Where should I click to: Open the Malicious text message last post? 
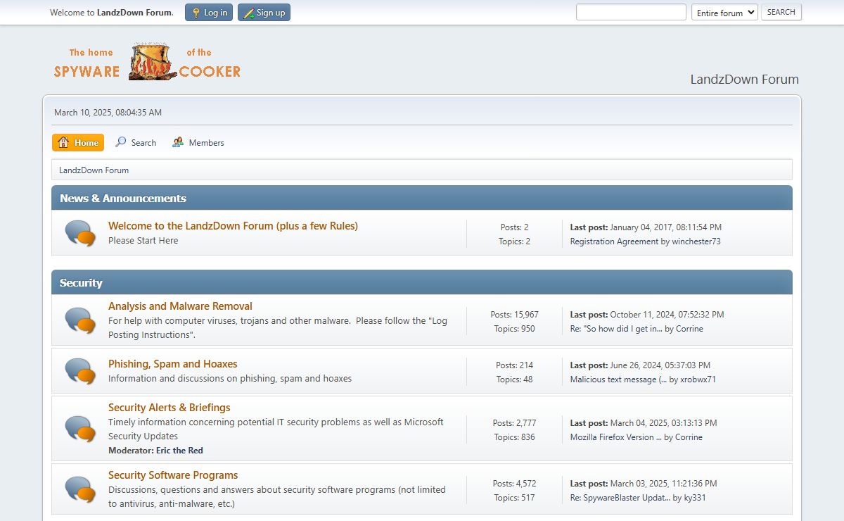618,379
